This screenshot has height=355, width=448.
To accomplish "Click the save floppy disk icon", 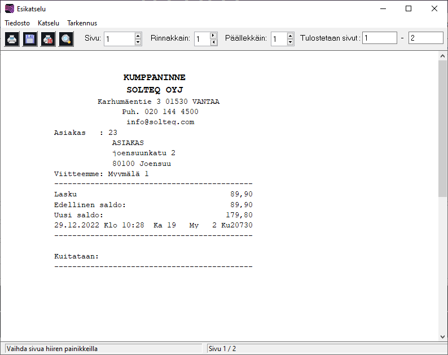I will [30, 39].
